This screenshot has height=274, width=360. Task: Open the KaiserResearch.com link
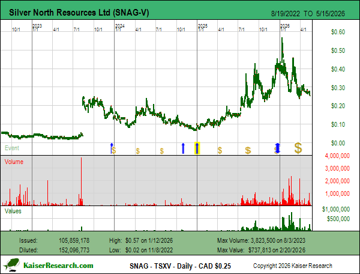[58, 266]
